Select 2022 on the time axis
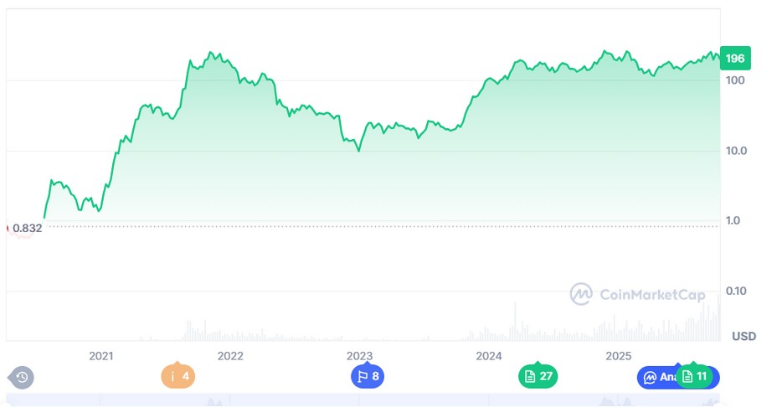This screenshot has width=777, height=418. click(x=230, y=356)
